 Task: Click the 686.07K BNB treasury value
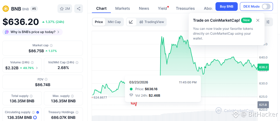(x=63, y=117)
